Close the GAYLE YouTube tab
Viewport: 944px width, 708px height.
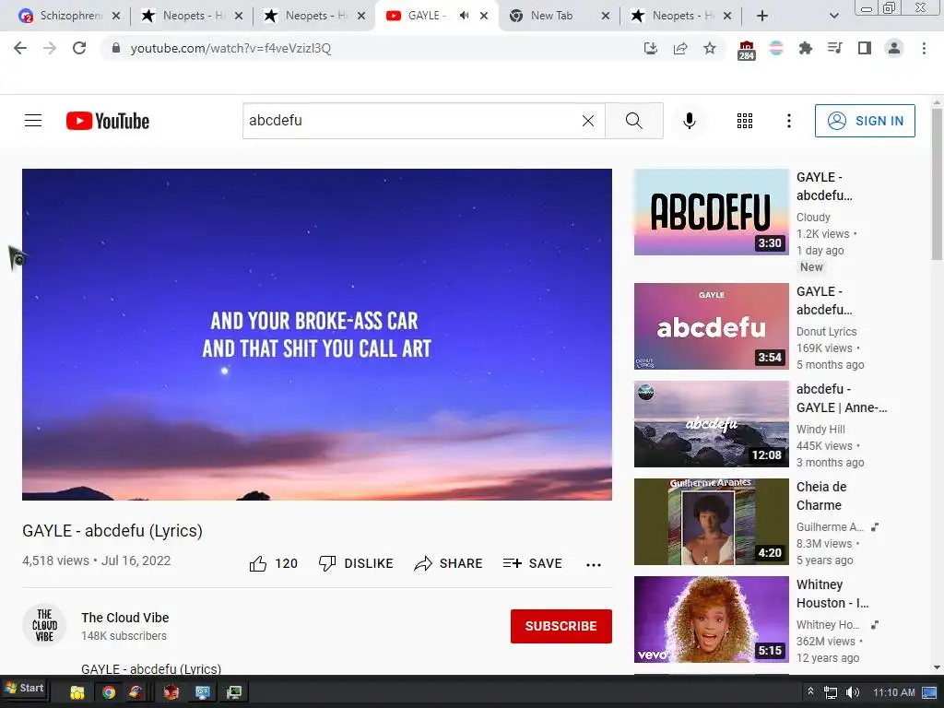483,16
